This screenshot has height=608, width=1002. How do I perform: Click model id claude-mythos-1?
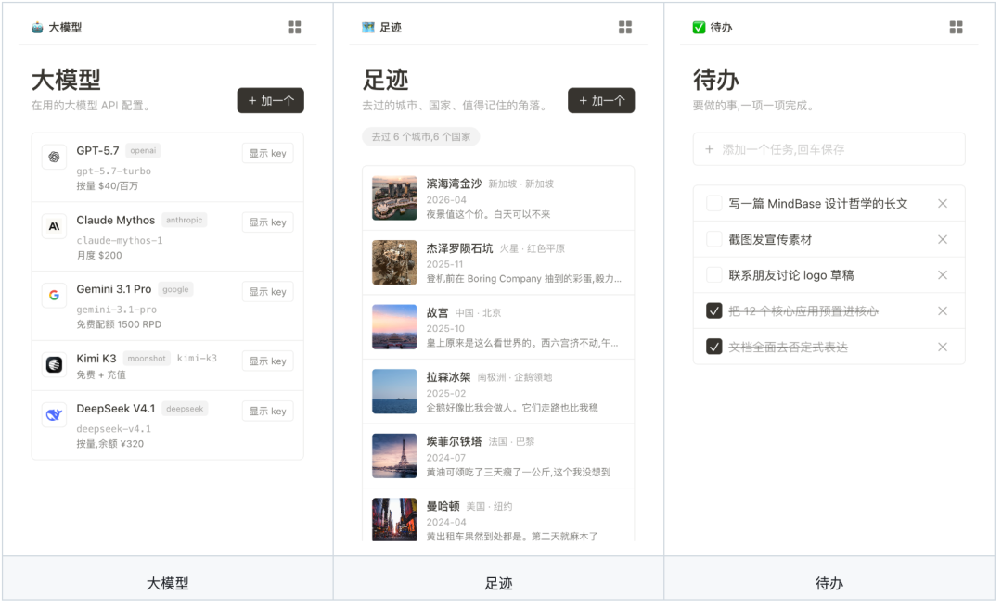coord(120,241)
